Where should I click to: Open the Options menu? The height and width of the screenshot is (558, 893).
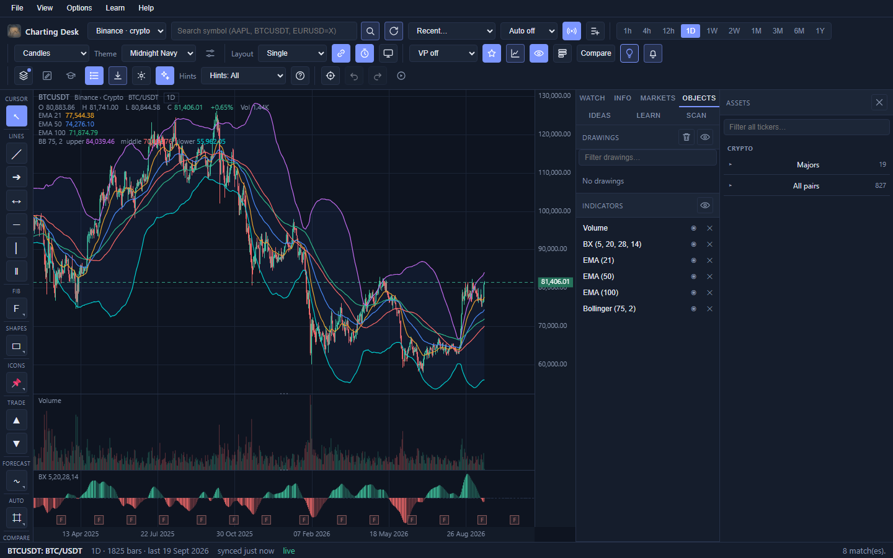(79, 8)
